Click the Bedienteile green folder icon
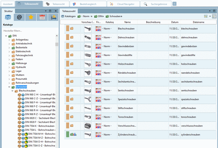The height and width of the screenshot is (148, 218). click(x=13, y=48)
